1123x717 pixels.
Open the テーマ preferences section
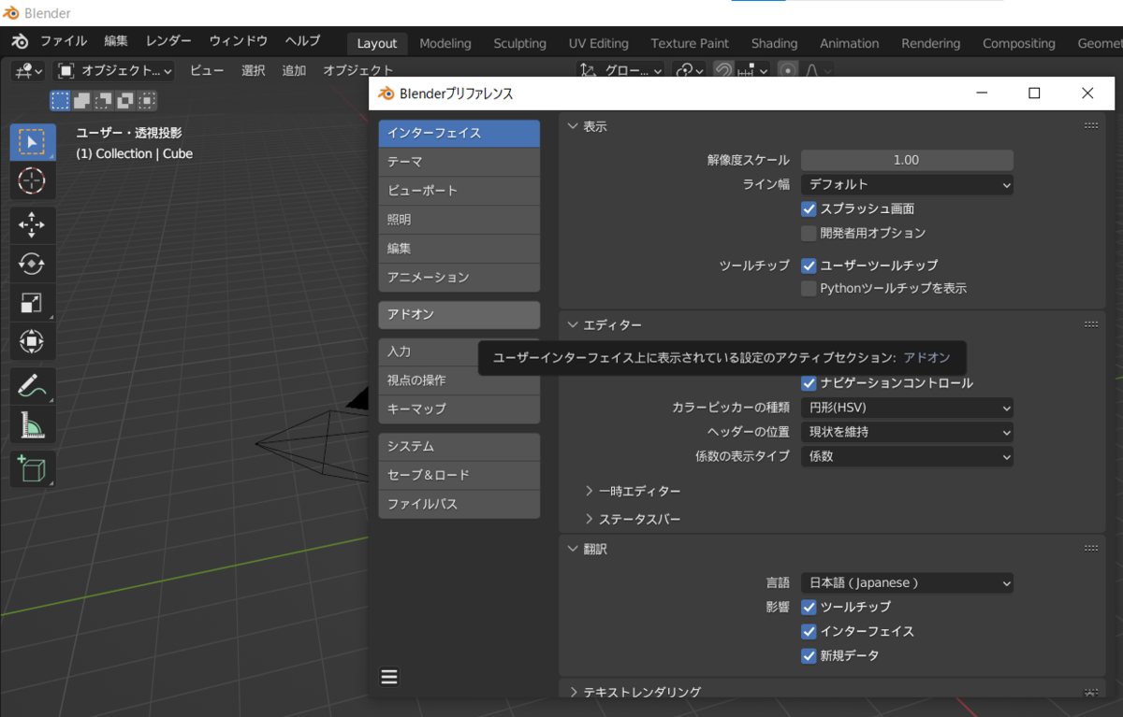pos(459,162)
